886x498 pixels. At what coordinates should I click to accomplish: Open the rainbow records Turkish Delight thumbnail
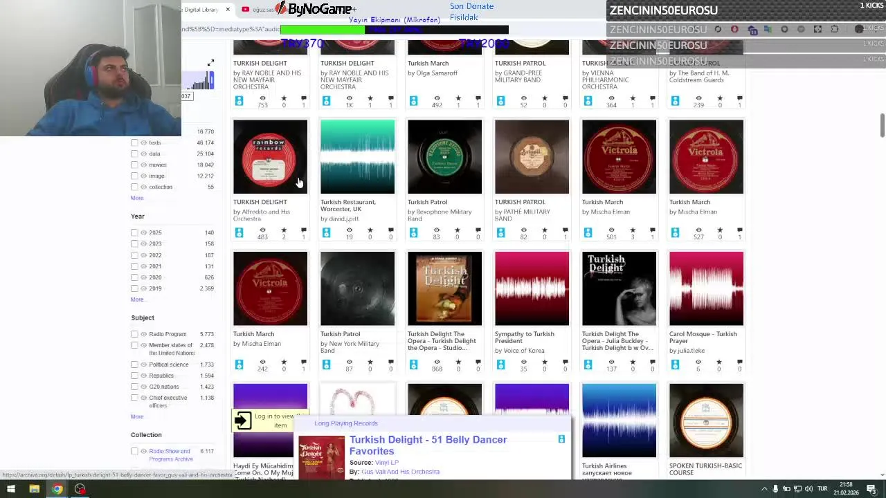point(270,157)
